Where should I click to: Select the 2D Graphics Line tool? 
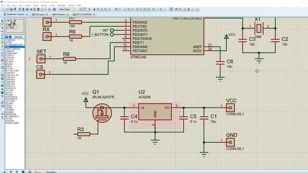(x=2, y=72)
